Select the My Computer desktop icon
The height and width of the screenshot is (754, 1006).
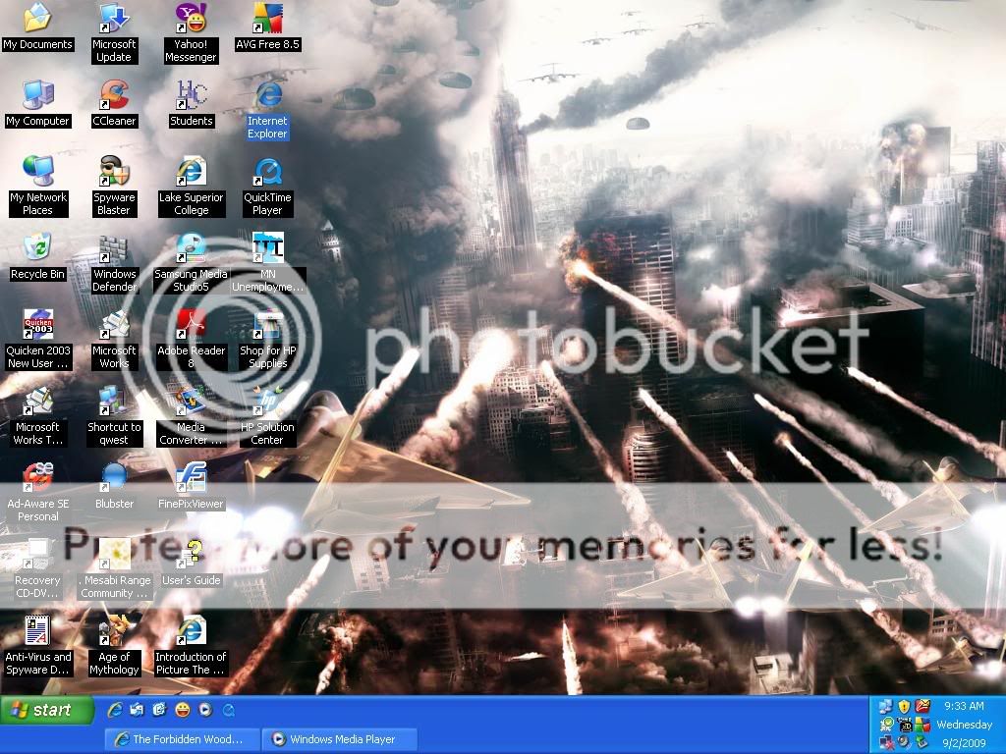(x=37, y=103)
